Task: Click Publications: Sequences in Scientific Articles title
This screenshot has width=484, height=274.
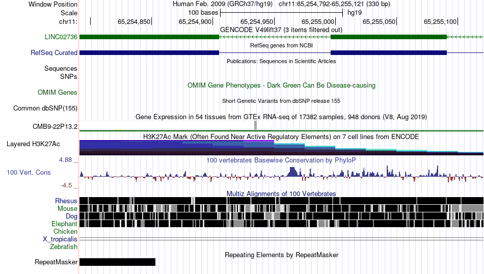Action: pos(281,61)
